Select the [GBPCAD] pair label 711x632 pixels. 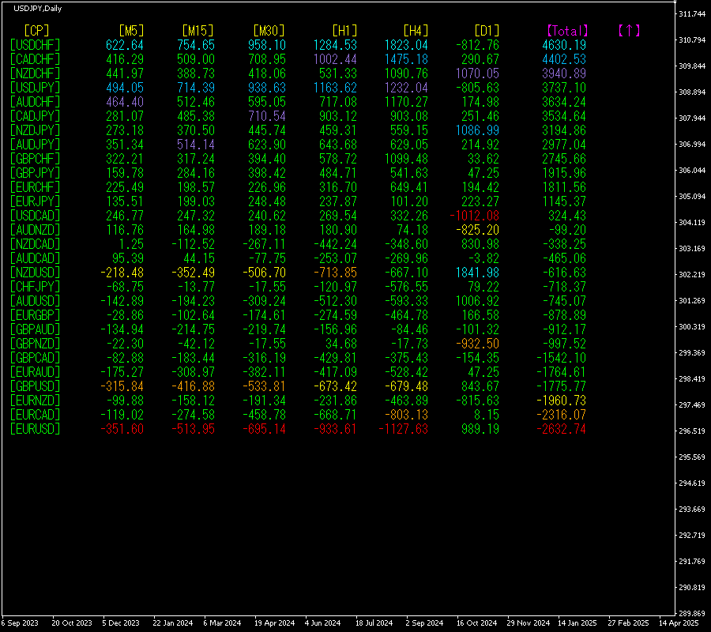(x=36, y=358)
